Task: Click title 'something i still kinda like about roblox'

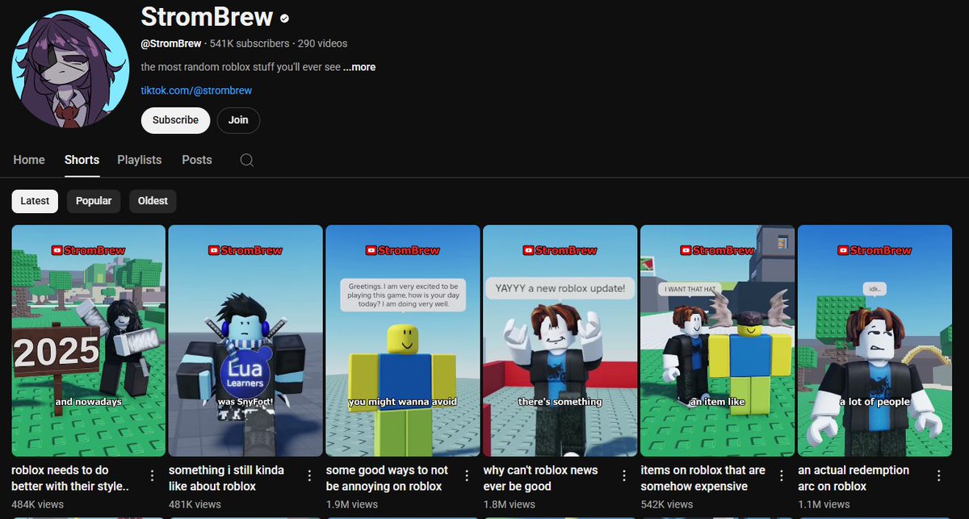Action: 226,478
